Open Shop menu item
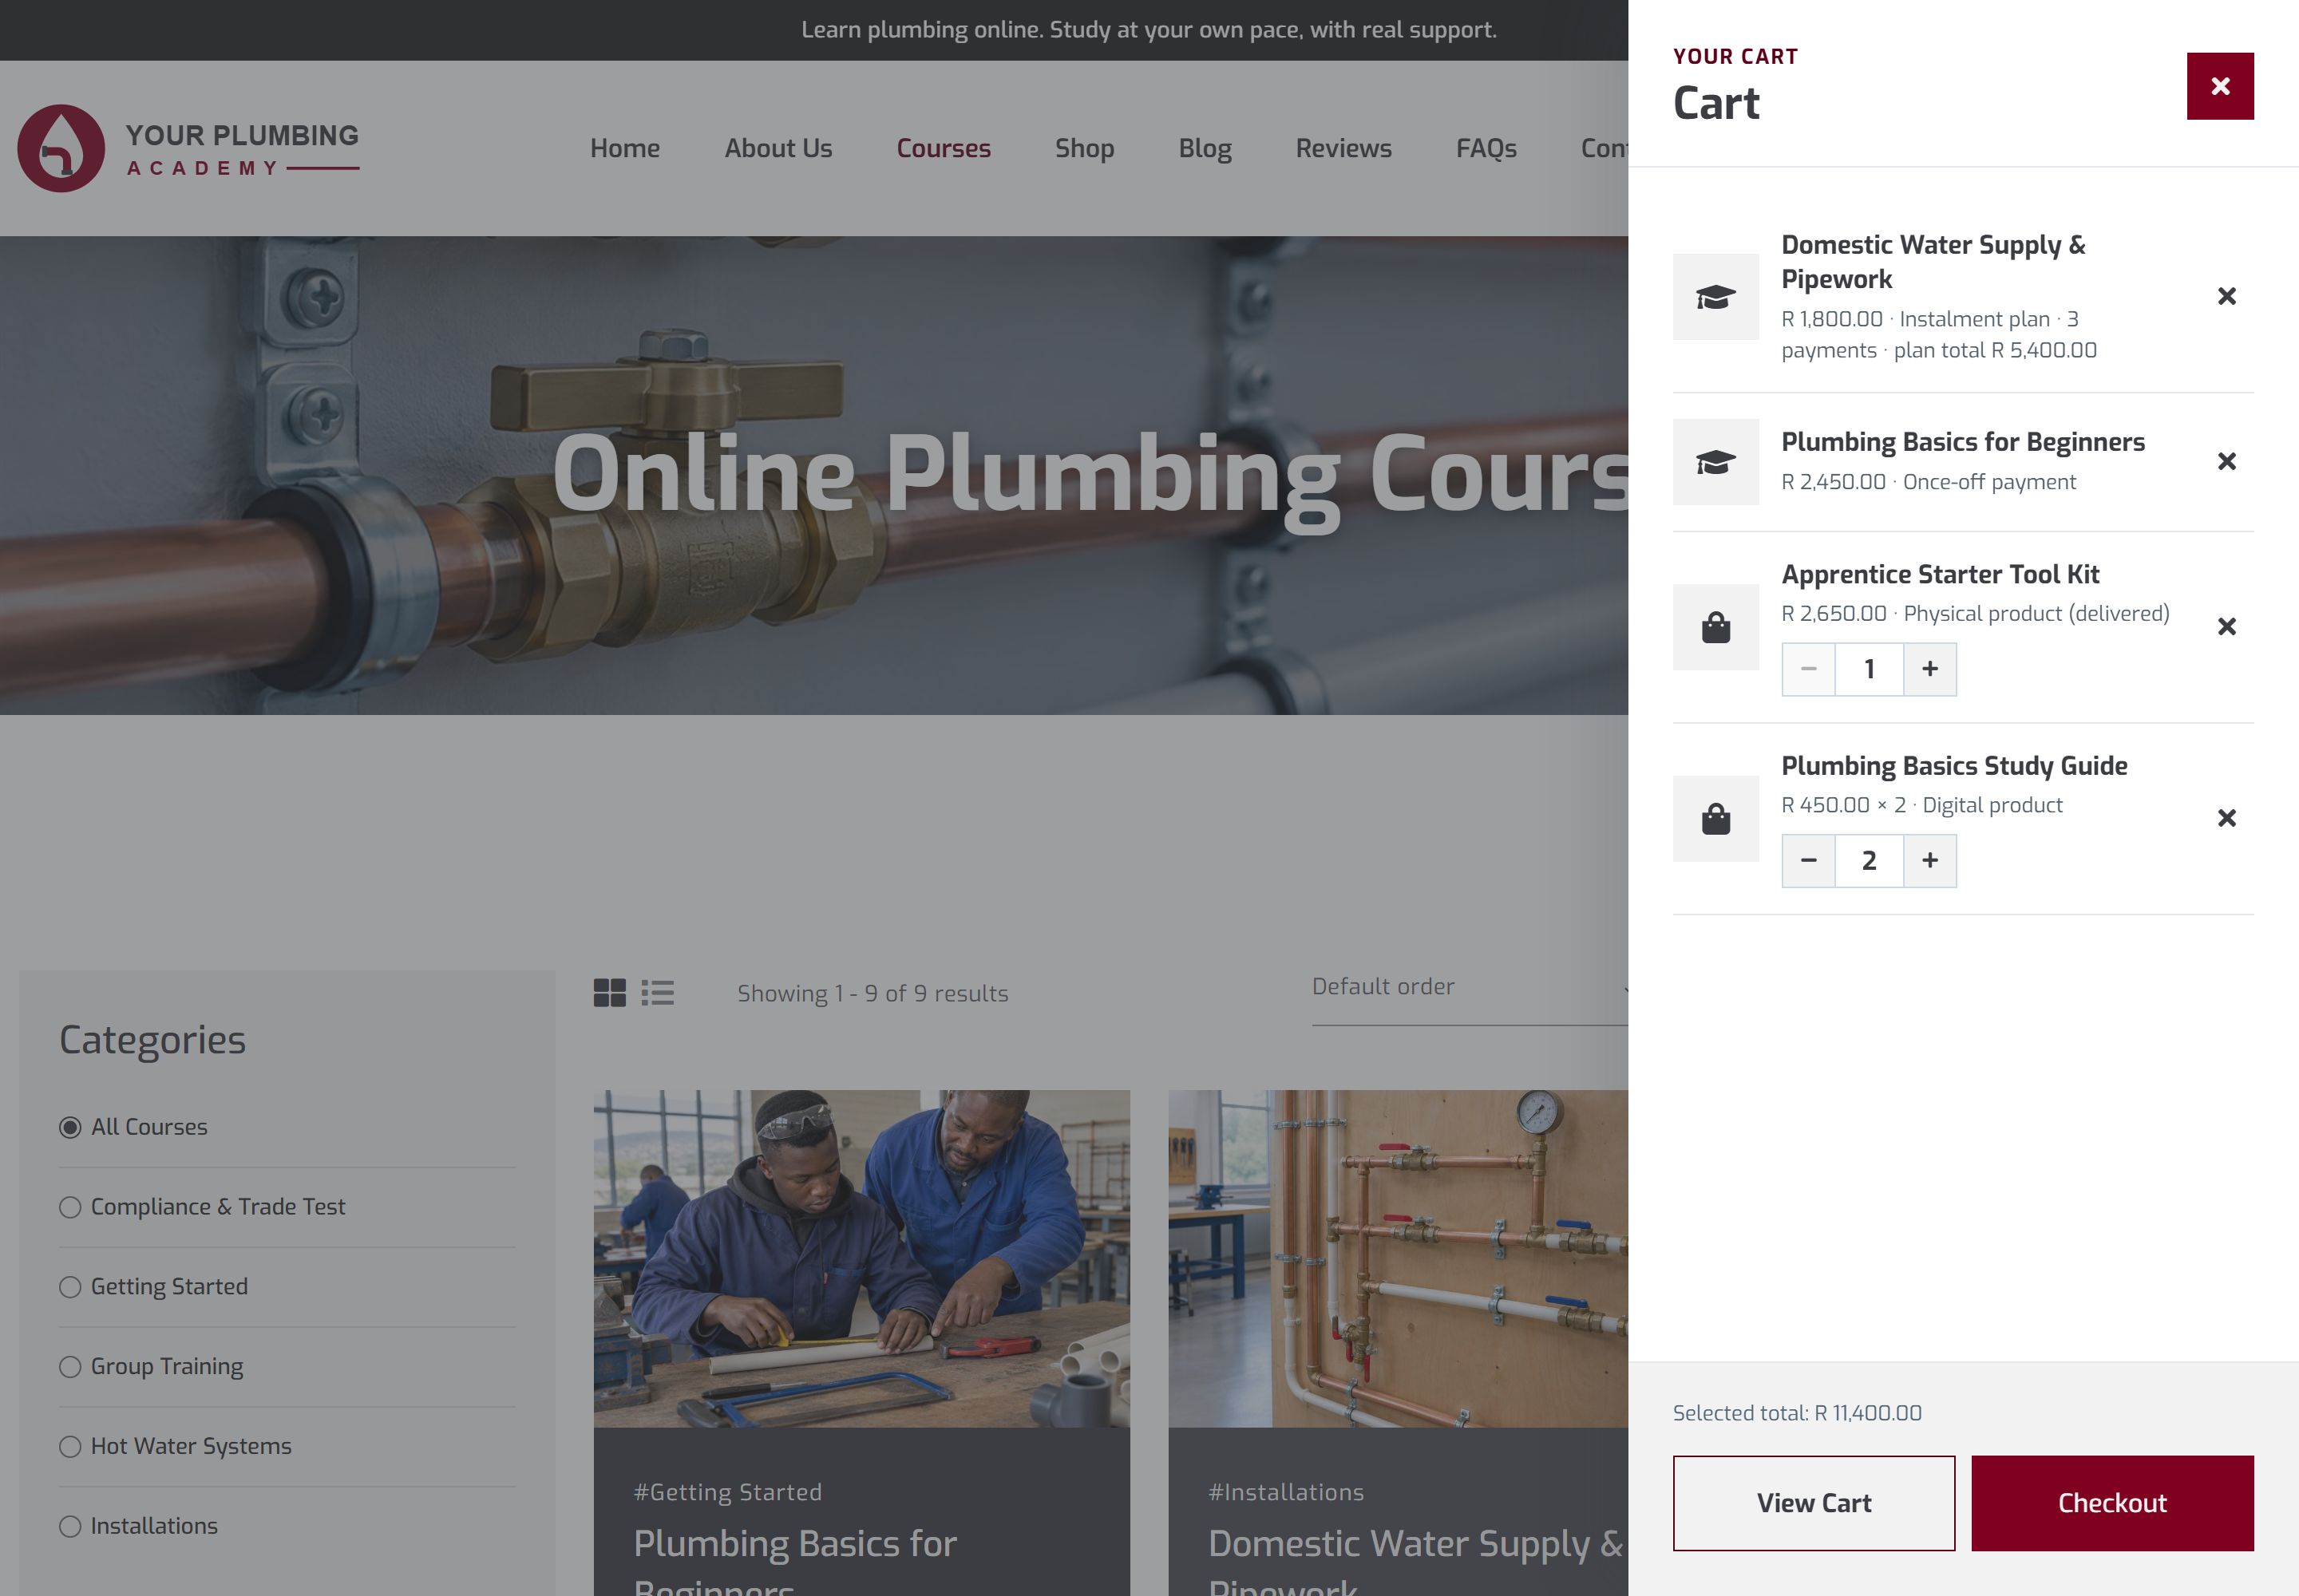This screenshot has height=1596, width=2299. click(x=1085, y=148)
